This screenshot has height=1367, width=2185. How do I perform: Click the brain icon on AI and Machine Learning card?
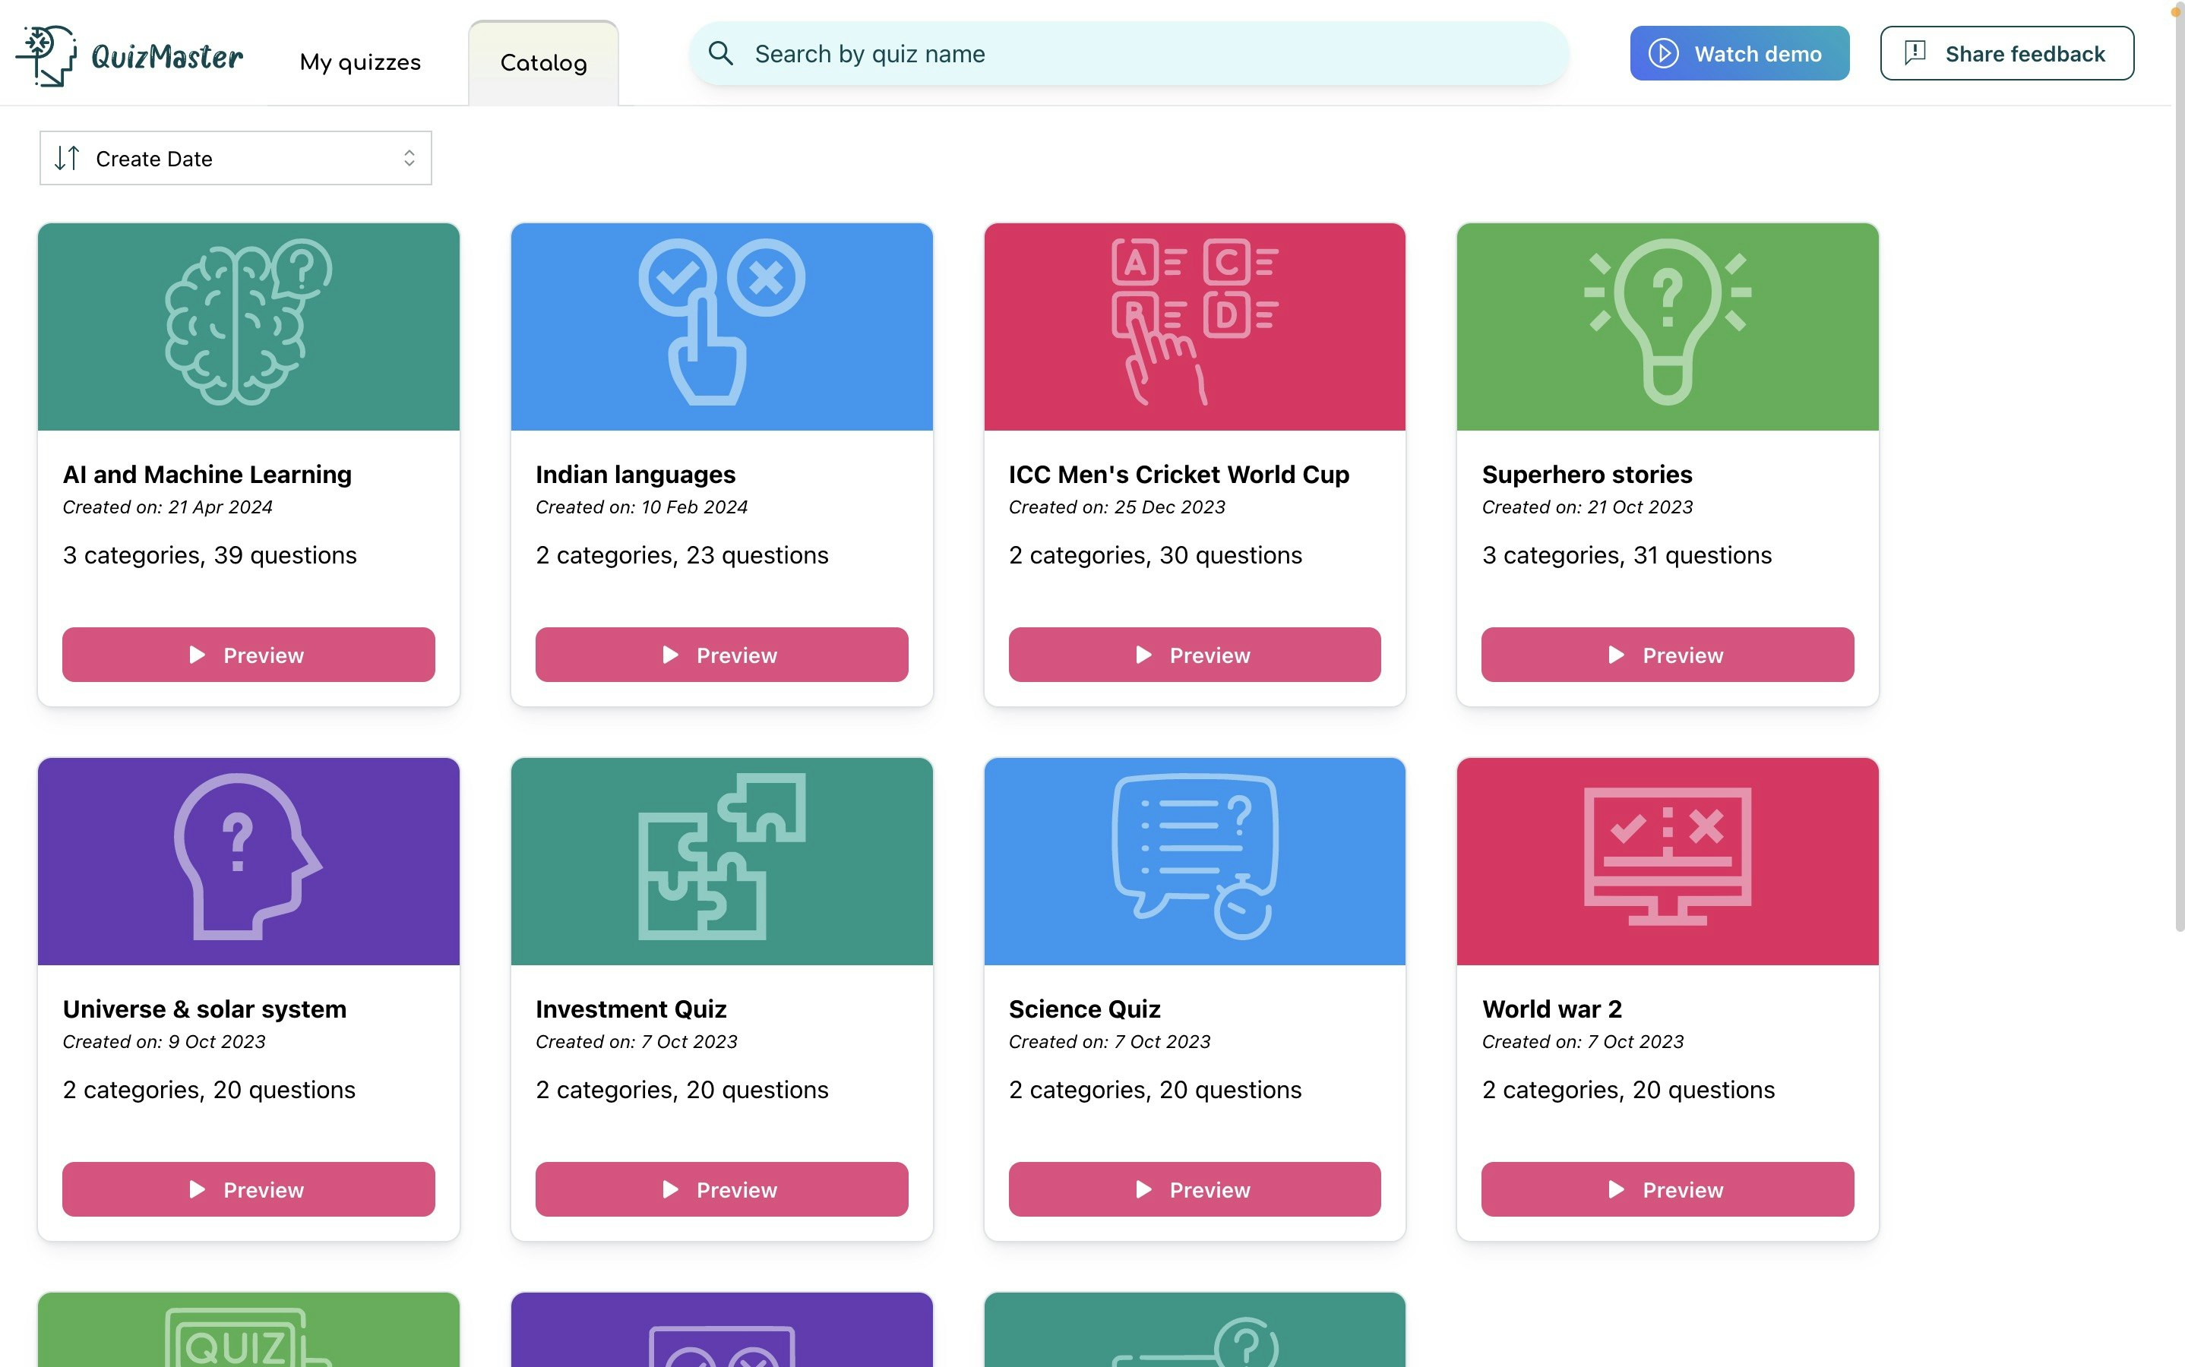pos(248,322)
